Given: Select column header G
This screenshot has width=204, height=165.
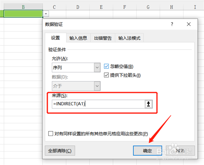Looking at the screenshot, I should 148,7.
